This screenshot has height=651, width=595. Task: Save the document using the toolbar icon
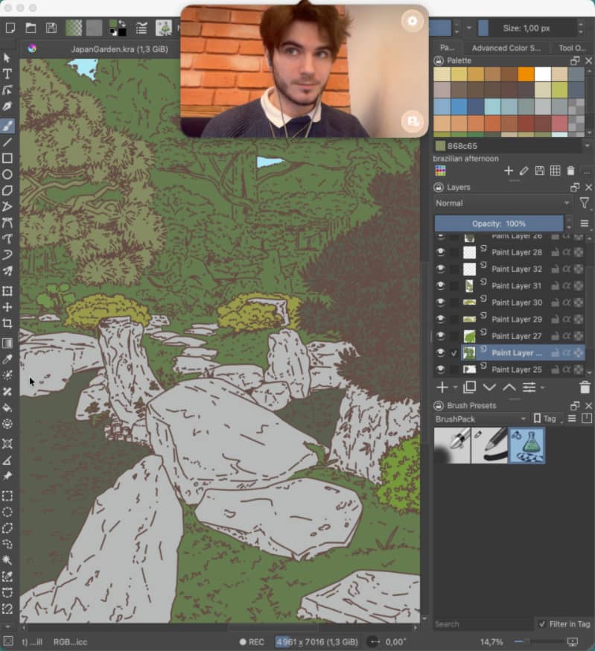51,28
